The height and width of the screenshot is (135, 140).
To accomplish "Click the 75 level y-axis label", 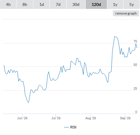I will [x=135, y=41].
